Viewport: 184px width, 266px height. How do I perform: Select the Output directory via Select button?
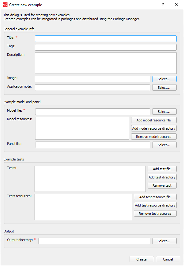pyautogui.click(x=164, y=241)
